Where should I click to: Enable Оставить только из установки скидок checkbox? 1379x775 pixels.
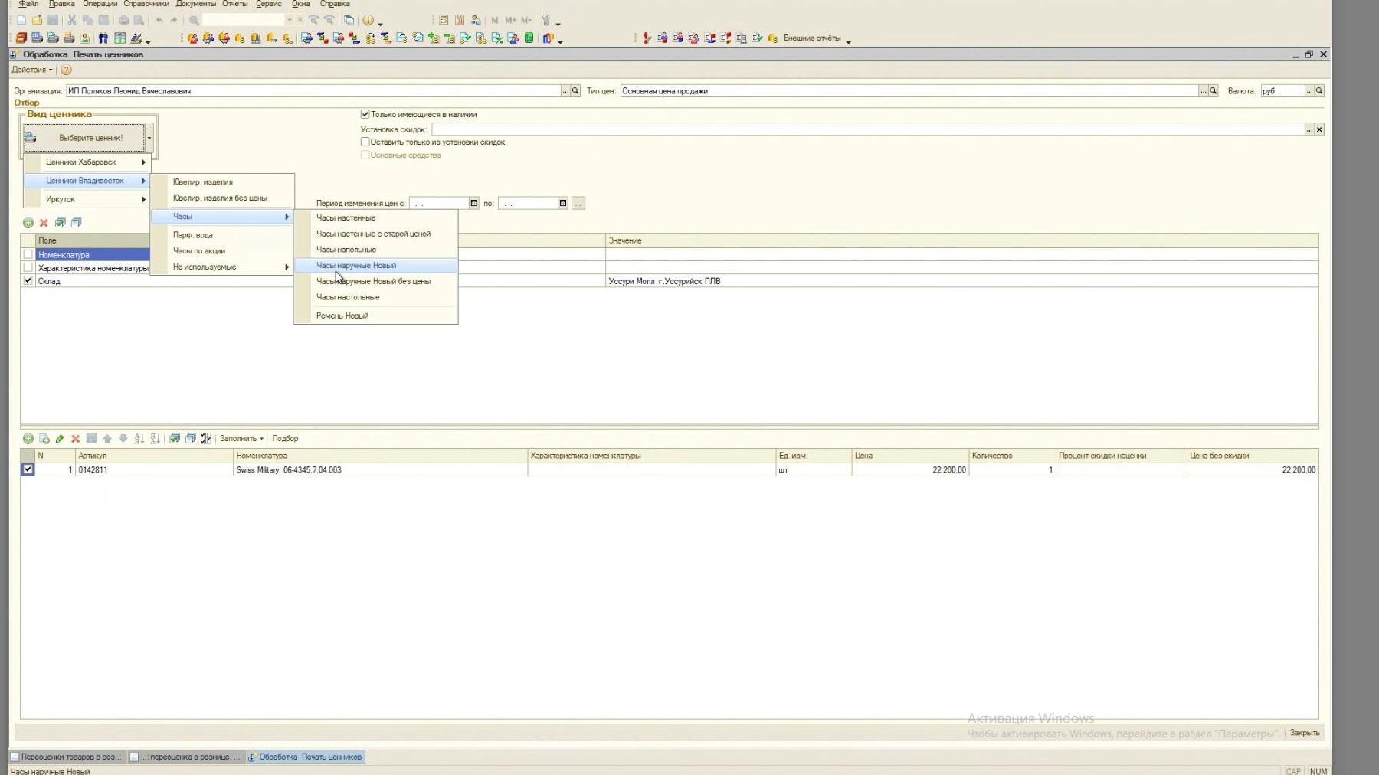click(365, 142)
